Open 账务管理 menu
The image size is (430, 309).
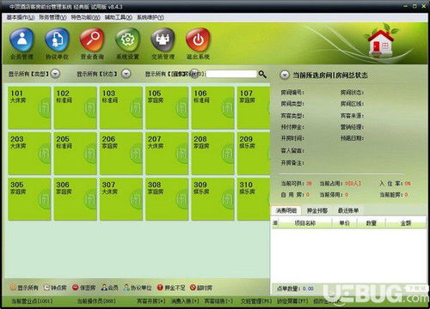(52, 17)
